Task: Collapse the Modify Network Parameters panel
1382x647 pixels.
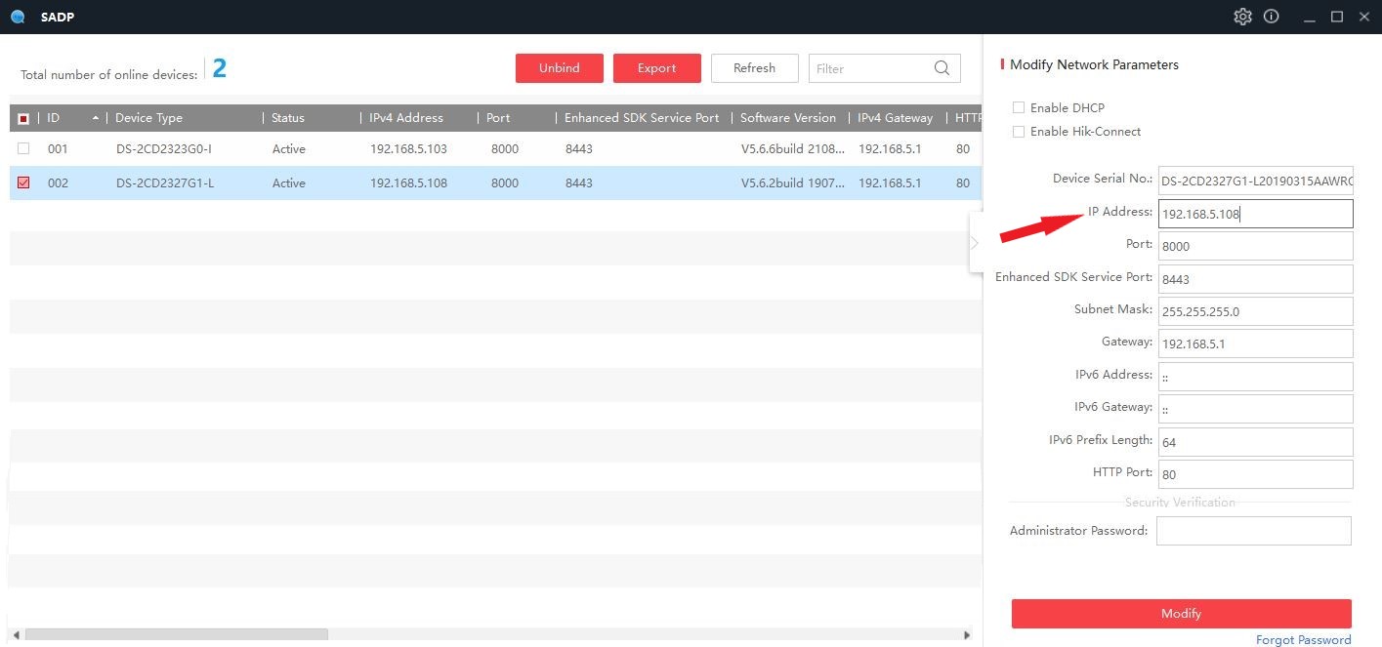Action: click(975, 243)
